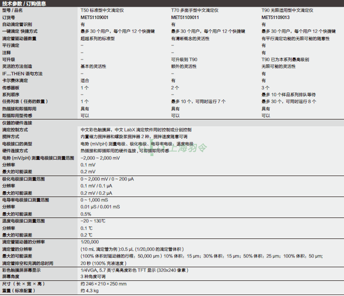The width and height of the screenshot is (344, 296).
Task: Click the '传感器板' row label
Action: coord(11,88)
